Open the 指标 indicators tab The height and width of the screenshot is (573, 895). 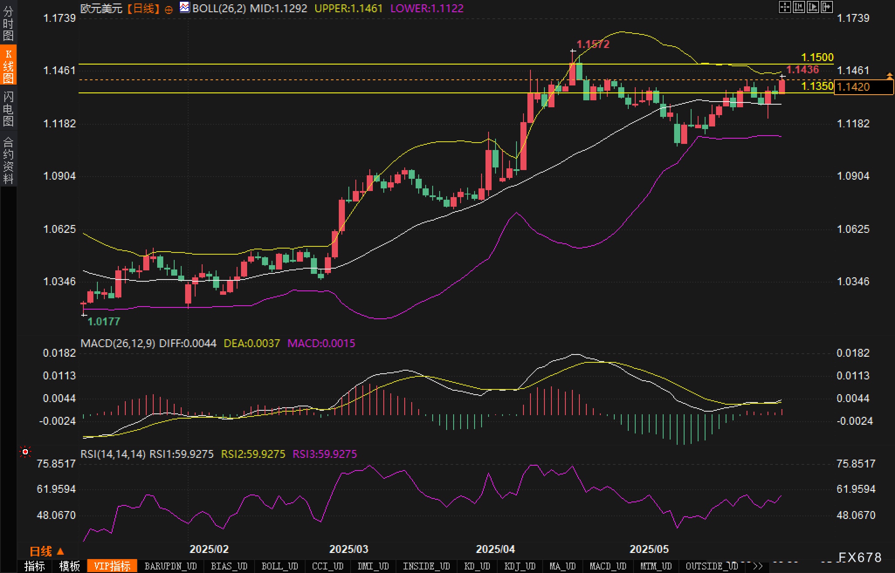[34, 566]
